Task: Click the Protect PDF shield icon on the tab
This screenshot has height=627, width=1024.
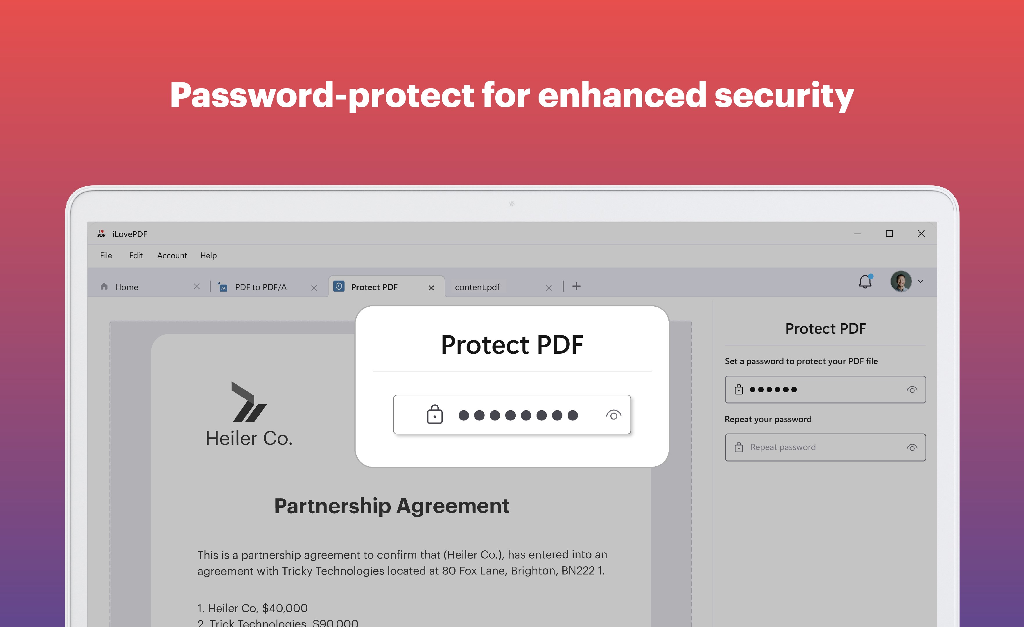Action: [339, 286]
